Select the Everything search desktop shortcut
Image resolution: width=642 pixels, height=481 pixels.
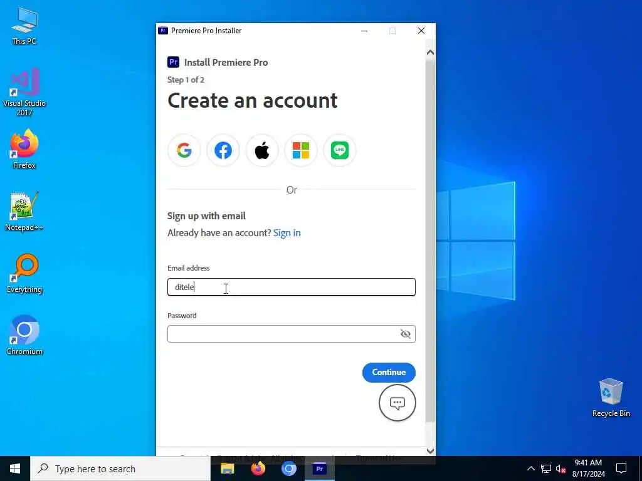point(24,274)
